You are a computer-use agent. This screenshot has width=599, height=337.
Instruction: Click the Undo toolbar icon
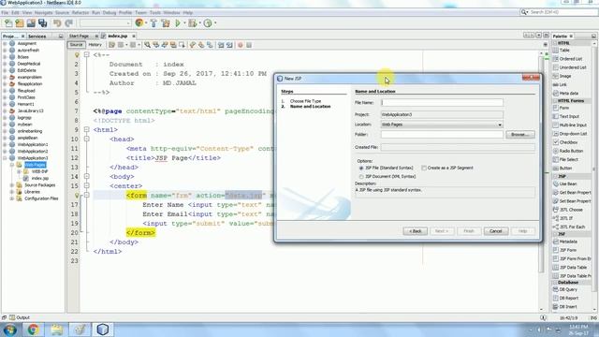coord(57,23)
